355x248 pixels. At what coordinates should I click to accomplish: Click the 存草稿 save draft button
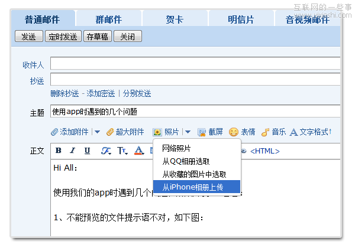(x=98, y=36)
